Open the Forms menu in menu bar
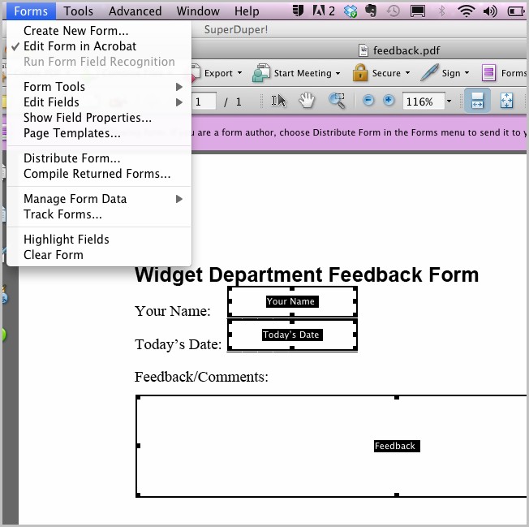 (31, 11)
